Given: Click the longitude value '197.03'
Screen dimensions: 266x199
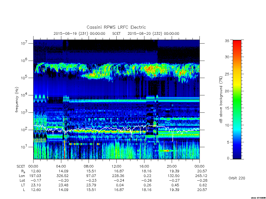Looking at the screenshot, I should (x=35, y=176).
